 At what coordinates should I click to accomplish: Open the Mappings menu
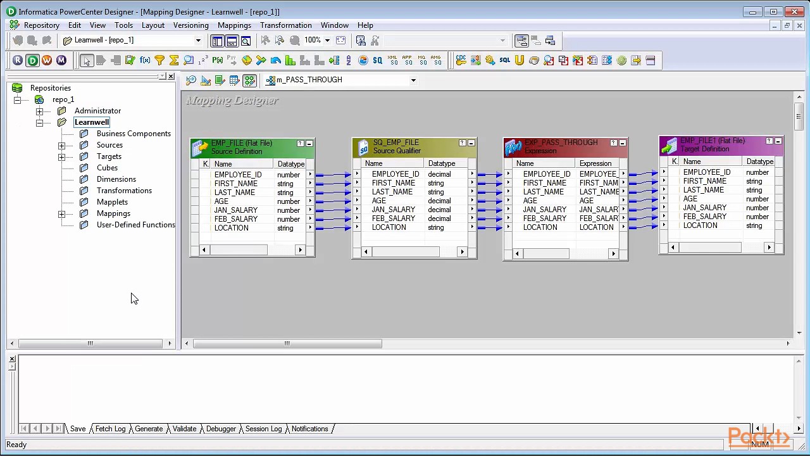235,25
